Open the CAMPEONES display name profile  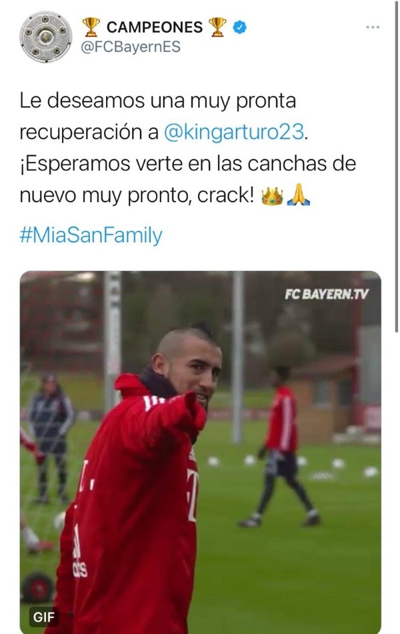click(155, 27)
